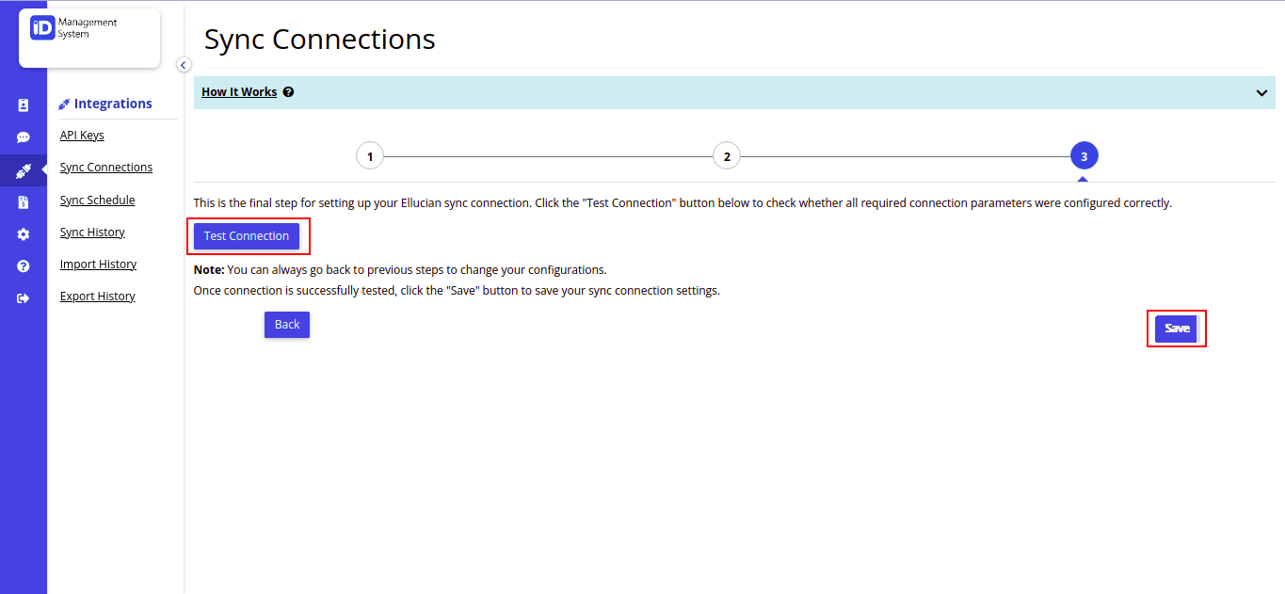1285x594 pixels.
Task: Go to Sync Schedule
Action: point(97,200)
